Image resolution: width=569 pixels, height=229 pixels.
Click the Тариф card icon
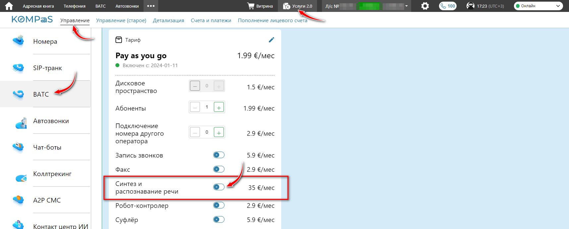click(x=119, y=40)
